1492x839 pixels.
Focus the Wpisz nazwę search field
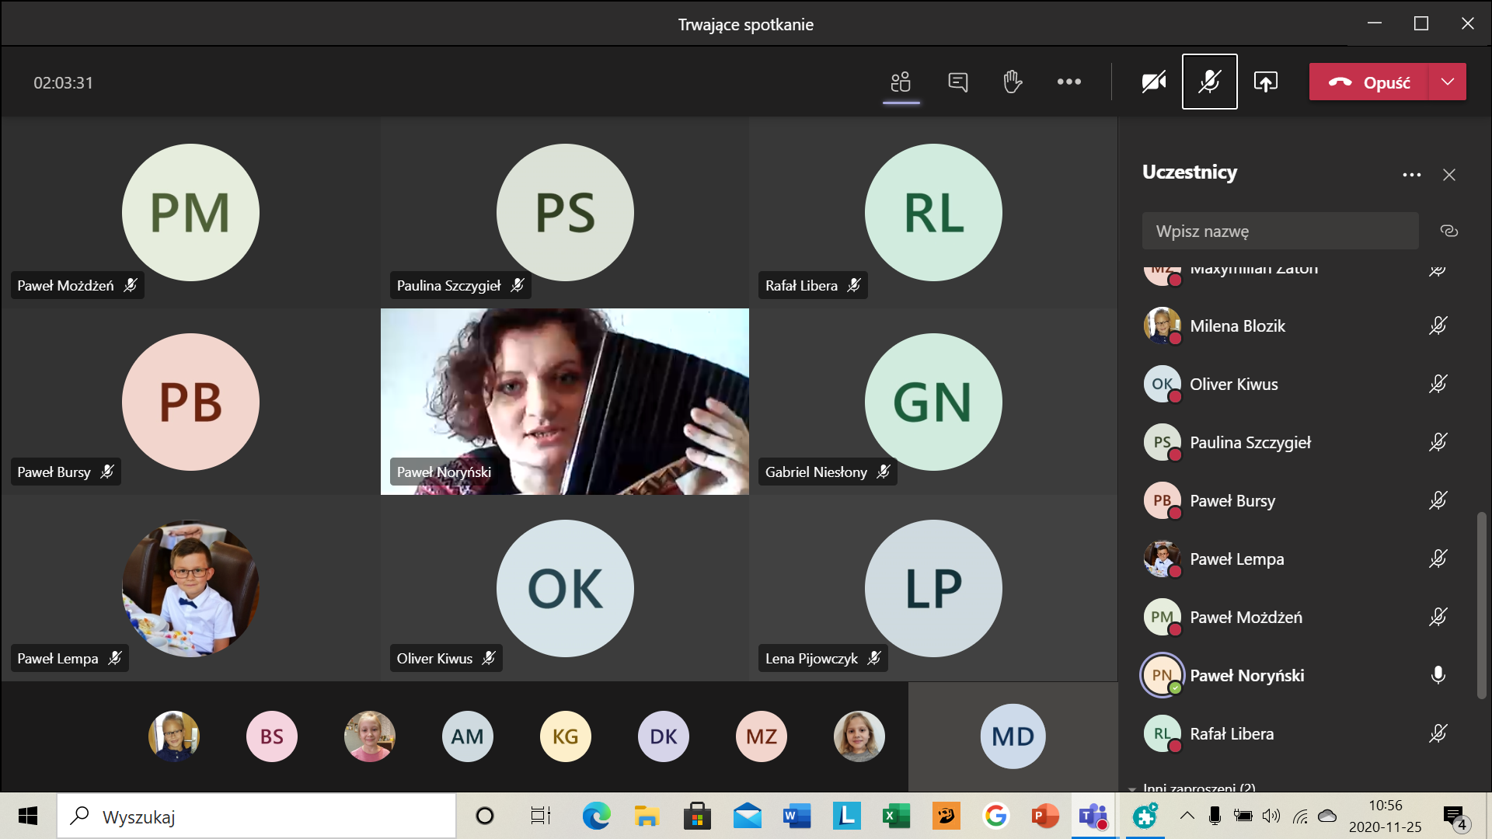click(x=1280, y=231)
